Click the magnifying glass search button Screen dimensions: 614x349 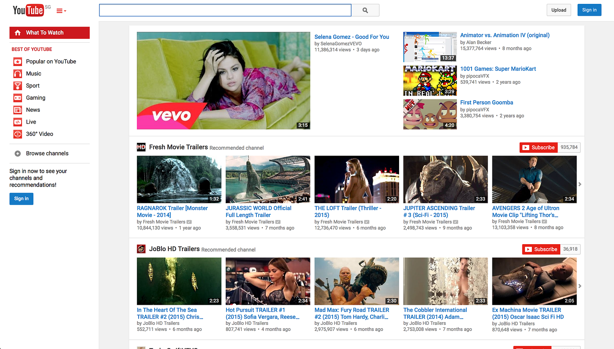(x=365, y=10)
